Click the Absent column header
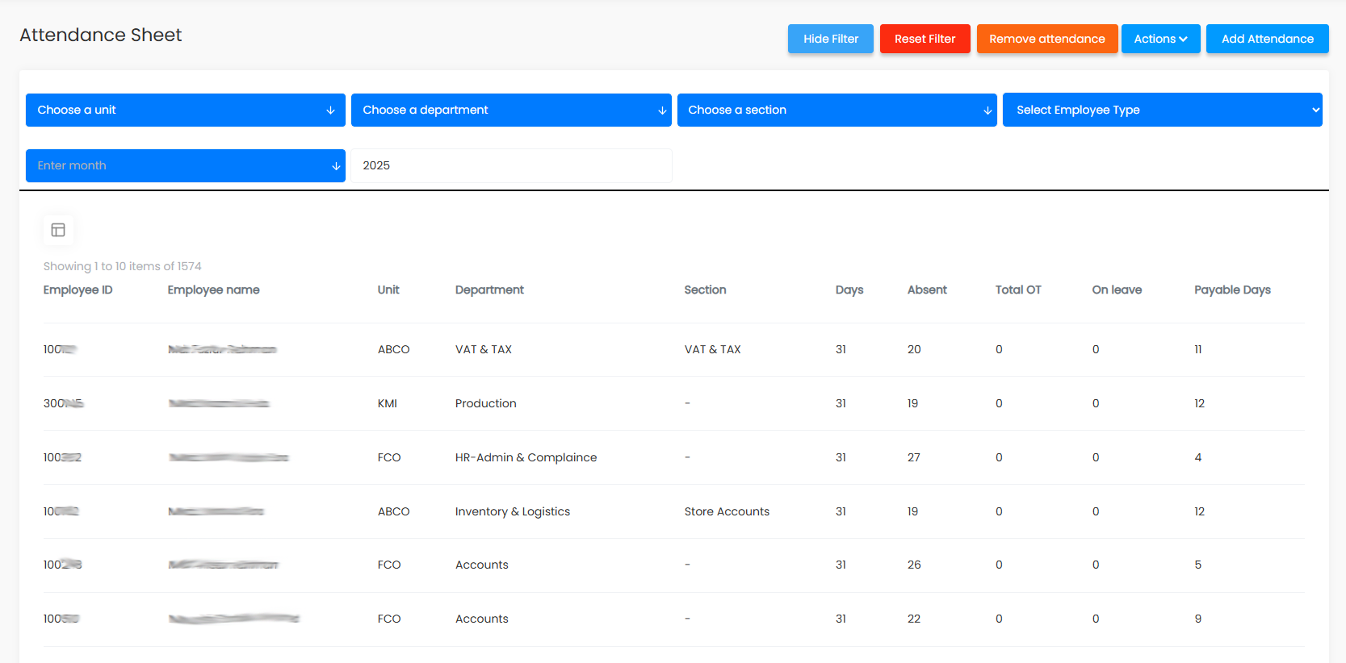This screenshot has height=663, width=1346. 927,290
